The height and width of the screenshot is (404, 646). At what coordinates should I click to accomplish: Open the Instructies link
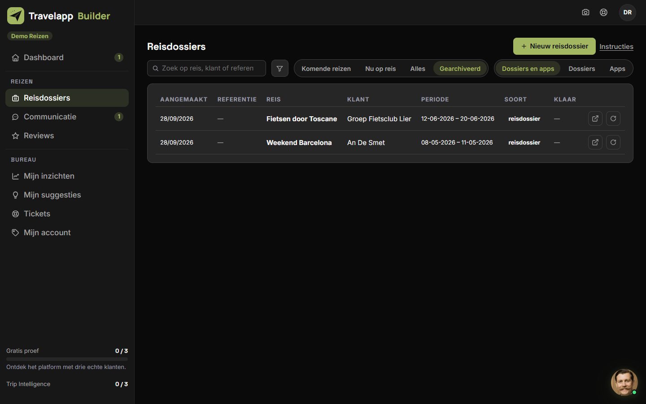coord(616,47)
